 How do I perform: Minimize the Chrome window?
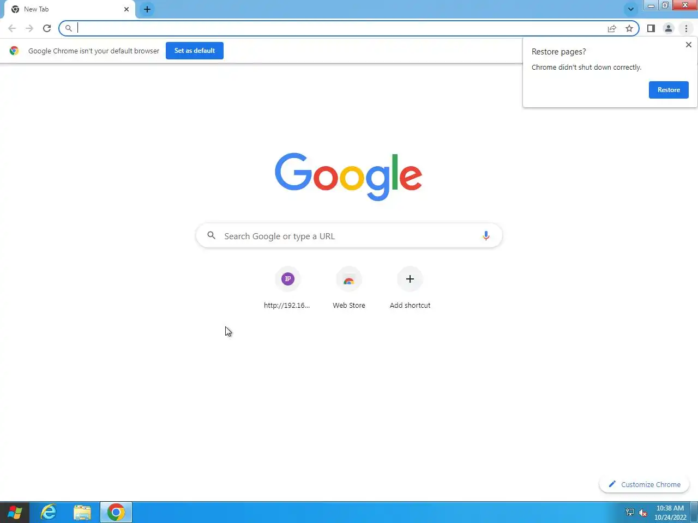point(651,5)
